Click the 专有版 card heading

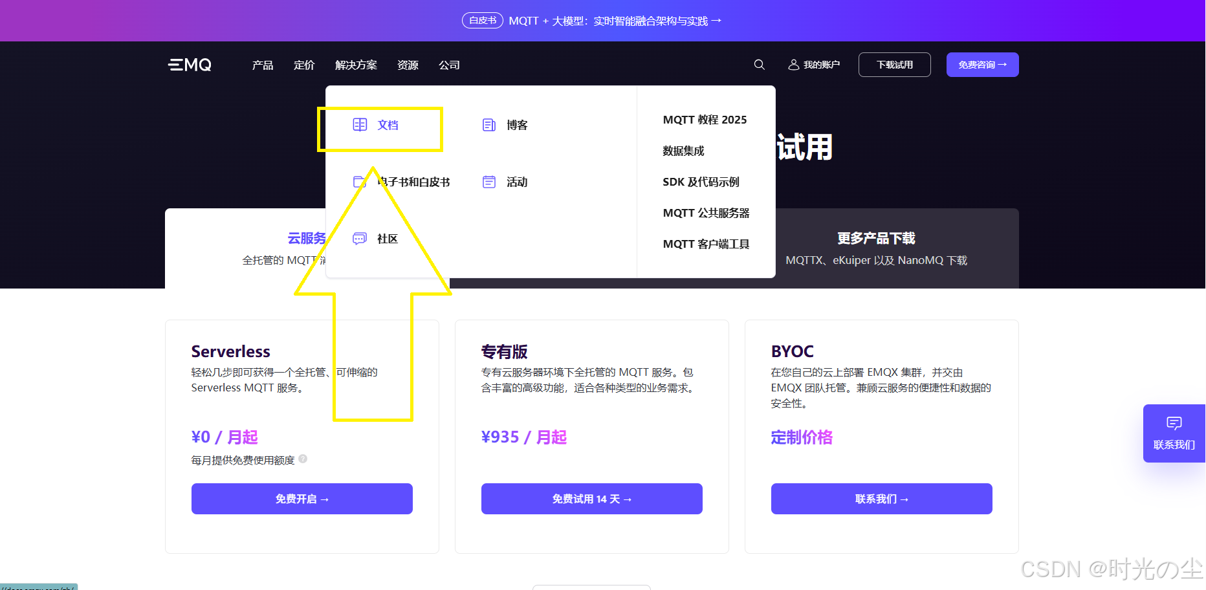[505, 351]
